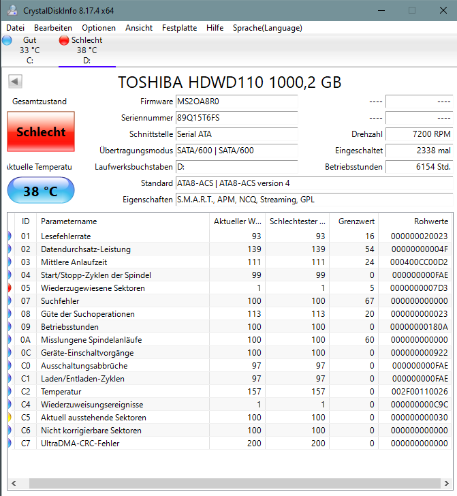Open the Festplatte menu
The width and height of the screenshot is (457, 496).
[x=179, y=28]
